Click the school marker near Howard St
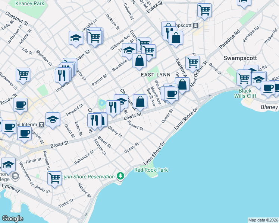The height and width of the screenshot is (223, 279). click(53, 120)
